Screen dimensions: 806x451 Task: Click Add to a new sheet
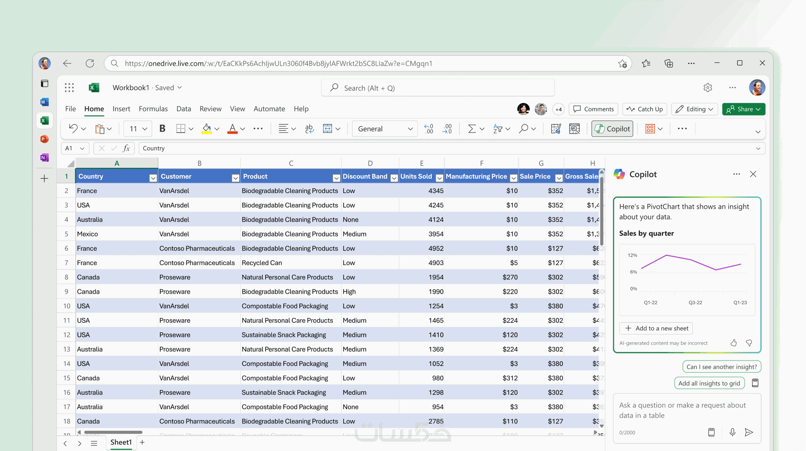[656, 328]
